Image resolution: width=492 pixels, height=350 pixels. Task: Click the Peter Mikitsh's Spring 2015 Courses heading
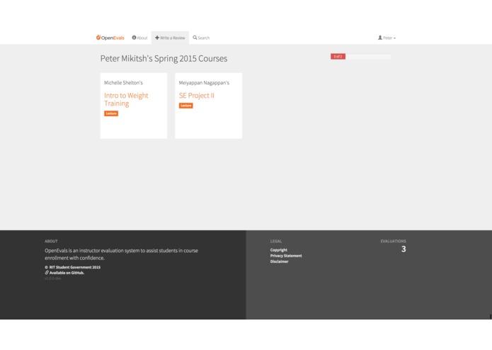click(164, 59)
